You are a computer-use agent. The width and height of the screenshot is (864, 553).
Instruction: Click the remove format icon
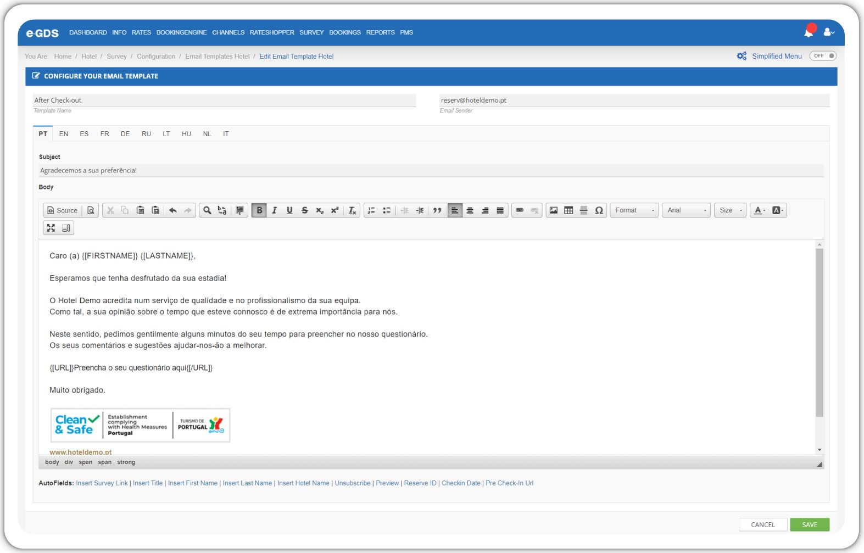(353, 210)
